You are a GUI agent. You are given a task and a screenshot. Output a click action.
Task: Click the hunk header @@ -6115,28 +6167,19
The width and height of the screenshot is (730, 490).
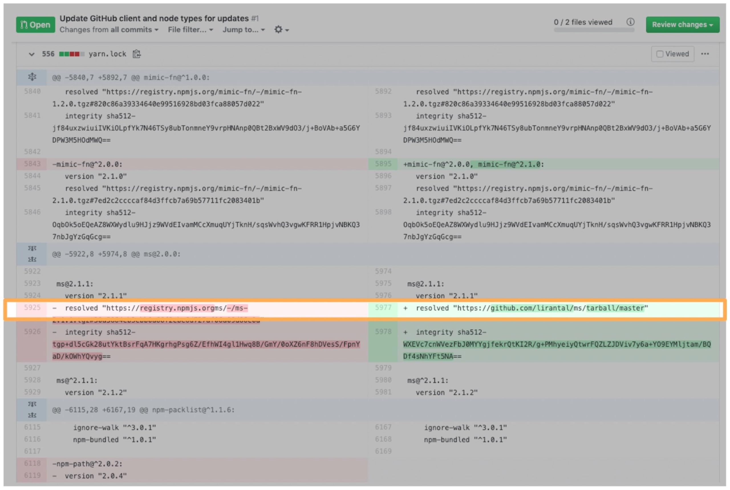coord(143,410)
